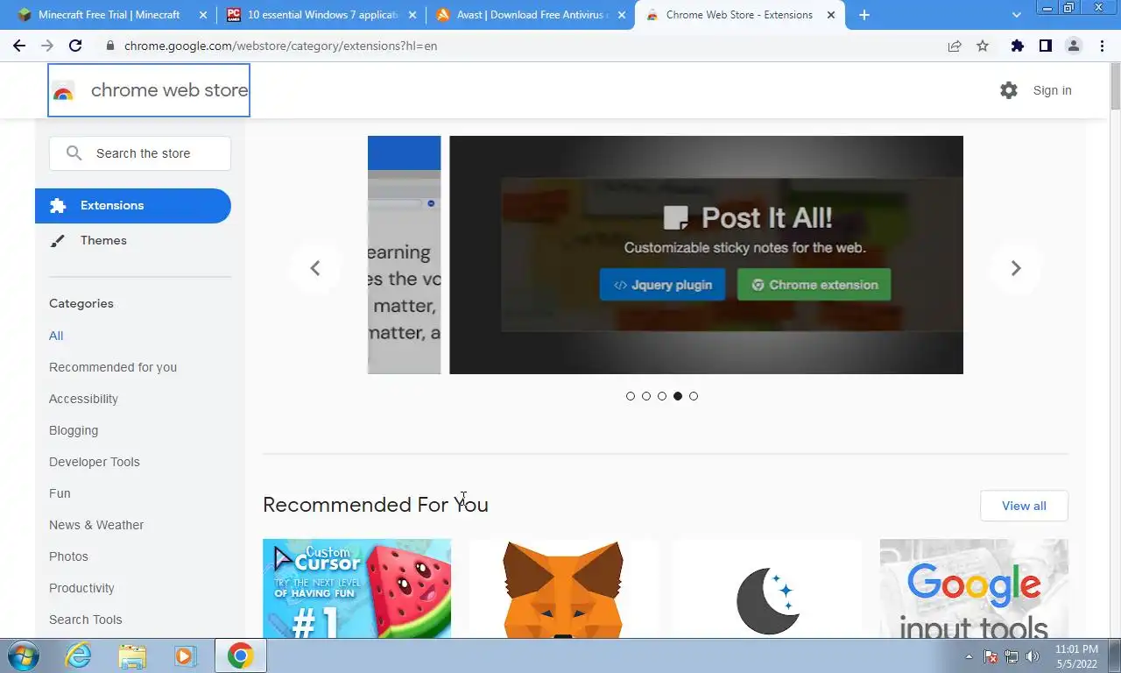Choose the Search Tools category
The height and width of the screenshot is (673, 1121).
click(x=86, y=620)
